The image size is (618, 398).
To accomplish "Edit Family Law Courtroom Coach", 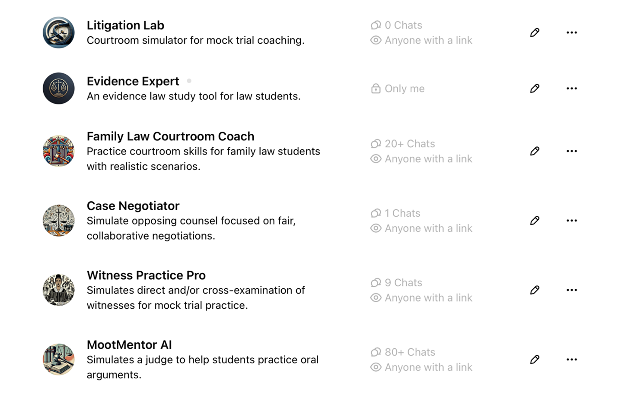I will [x=535, y=151].
